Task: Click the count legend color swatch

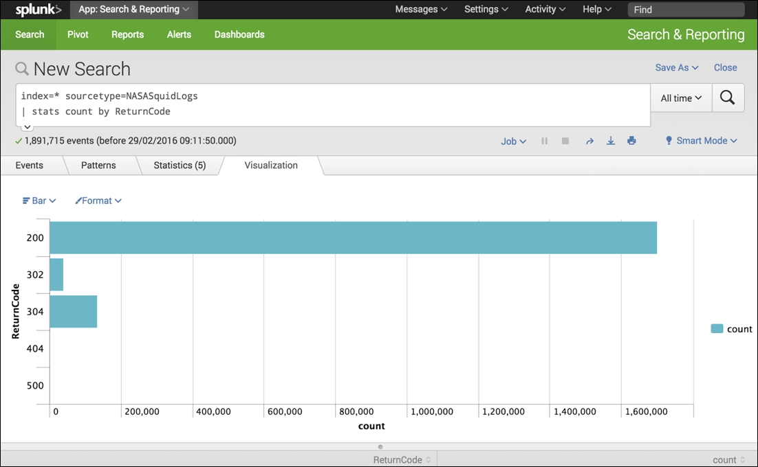Action: tap(717, 328)
